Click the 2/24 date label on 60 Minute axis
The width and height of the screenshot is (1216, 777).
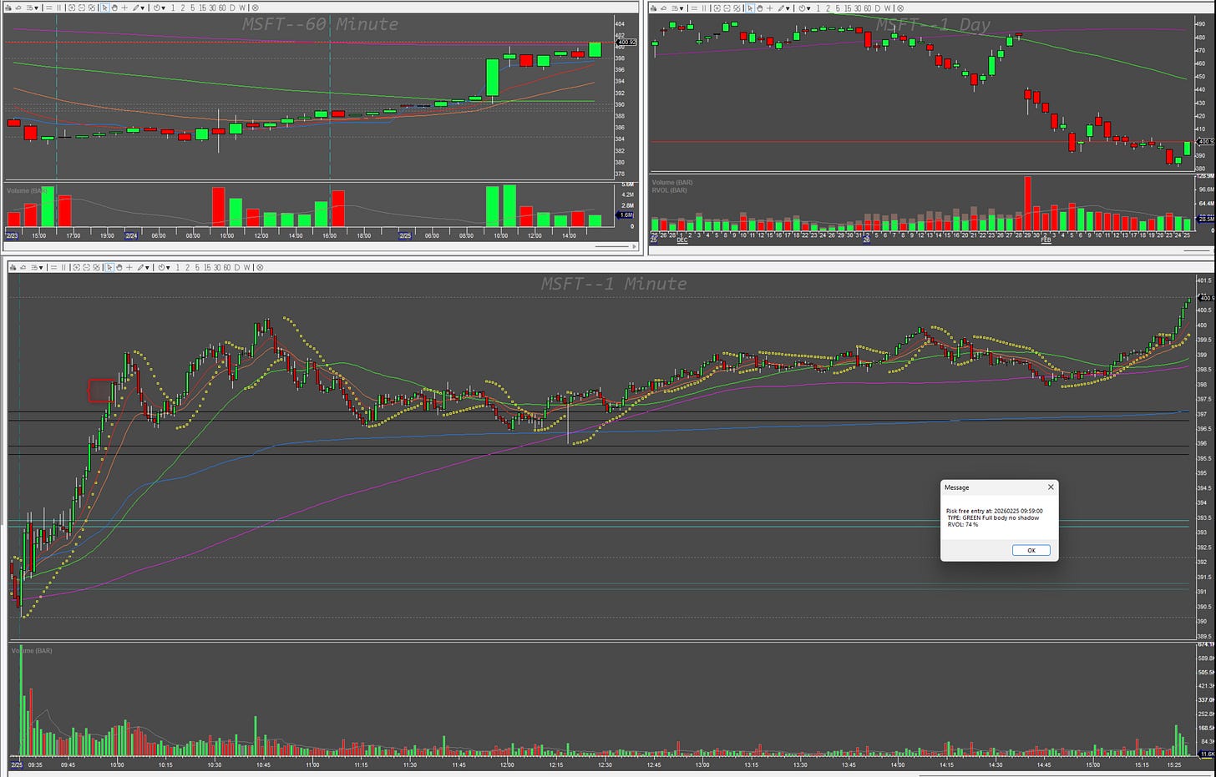point(131,235)
